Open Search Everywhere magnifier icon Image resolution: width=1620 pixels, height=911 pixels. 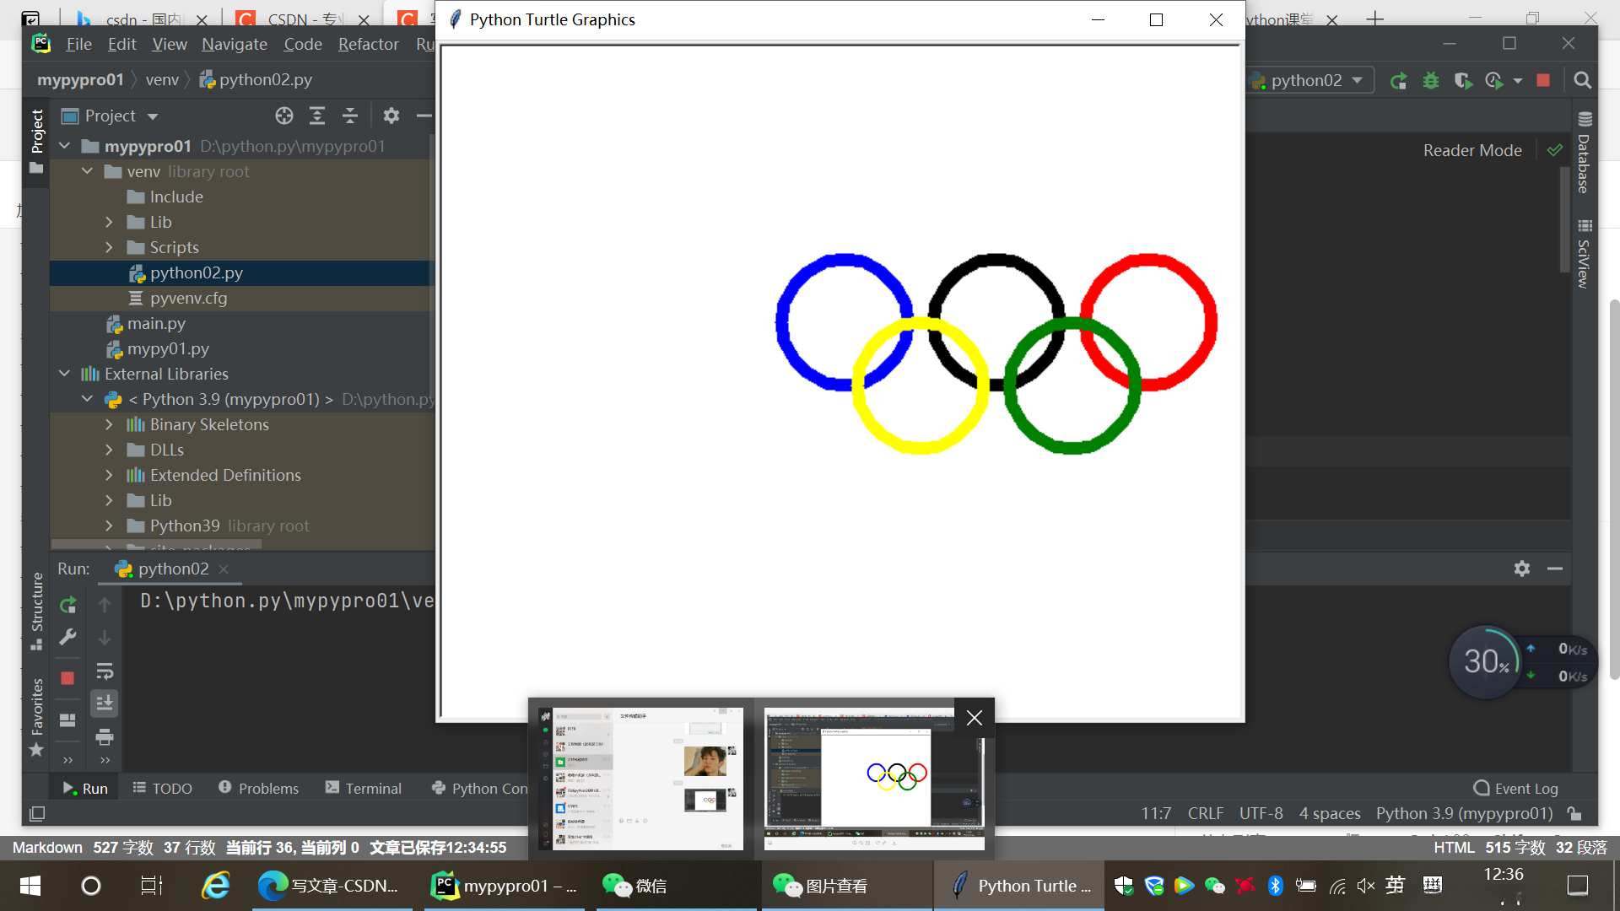[x=1582, y=80]
